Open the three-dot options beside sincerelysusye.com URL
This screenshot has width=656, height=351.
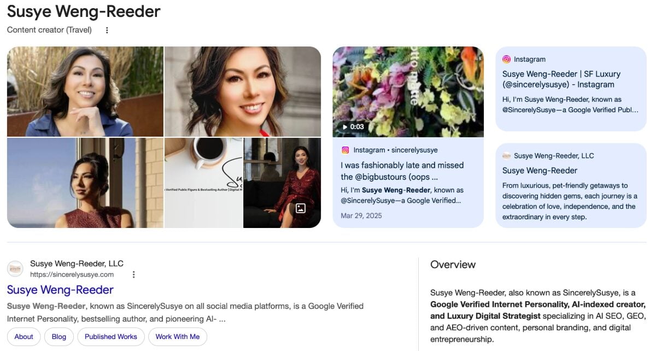point(133,274)
